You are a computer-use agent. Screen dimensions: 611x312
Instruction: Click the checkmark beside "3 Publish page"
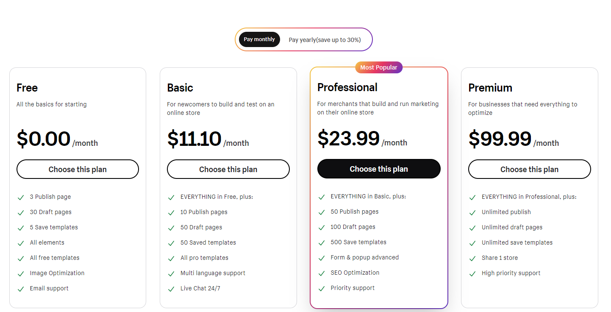(x=20, y=197)
